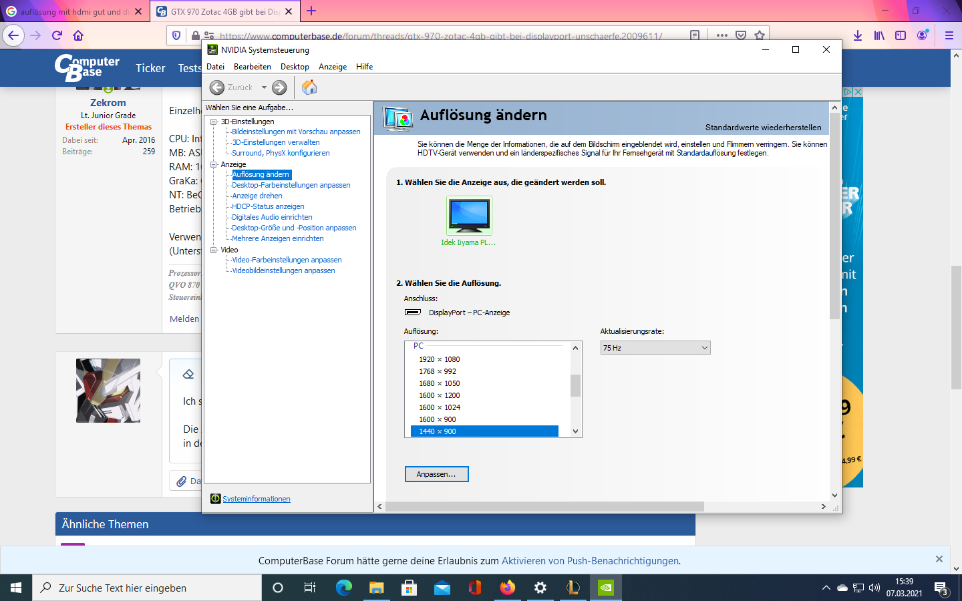The image size is (962, 601).
Task: Select Auflösung ändern tree item
Action: pos(261,174)
